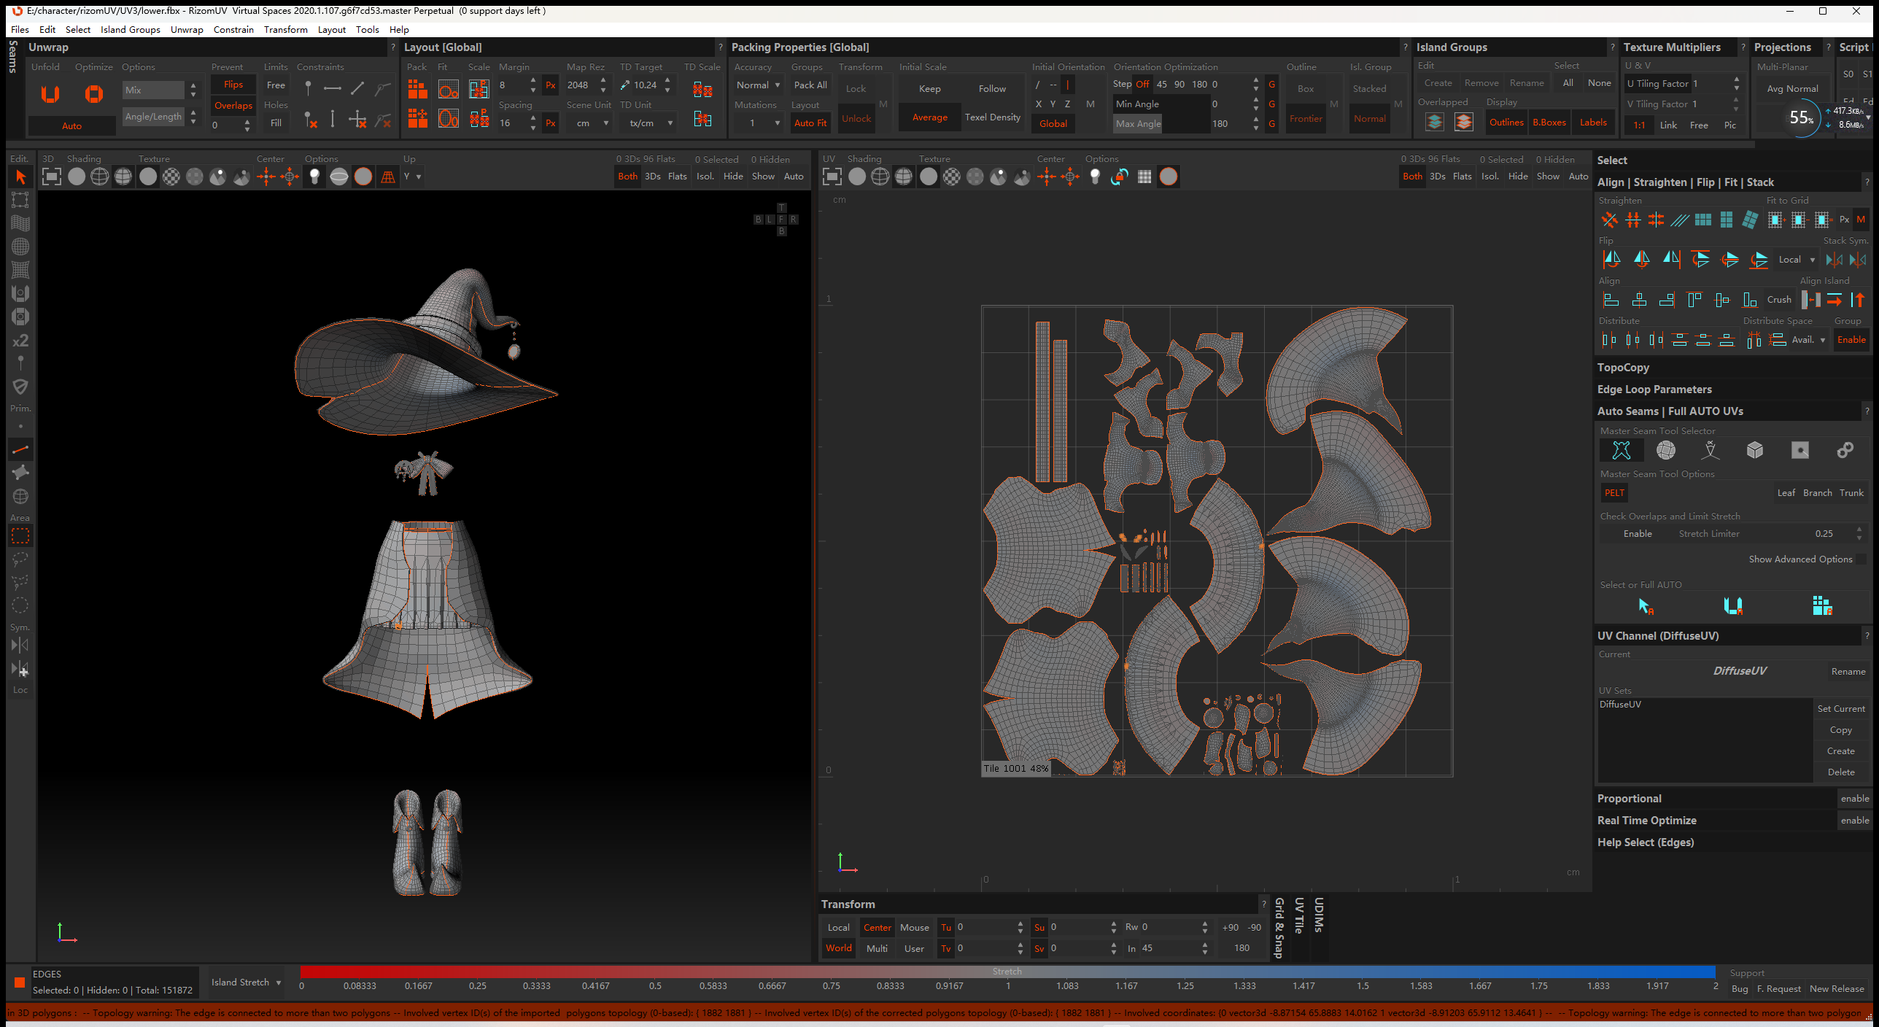The image size is (1879, 1027).
Task: Choose the rectangle area selection tool
Action: [x=20, y=537]
